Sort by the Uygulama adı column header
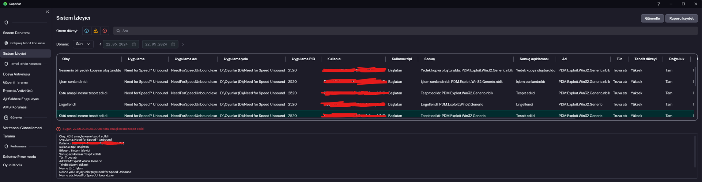 click(x=186, y=59)
